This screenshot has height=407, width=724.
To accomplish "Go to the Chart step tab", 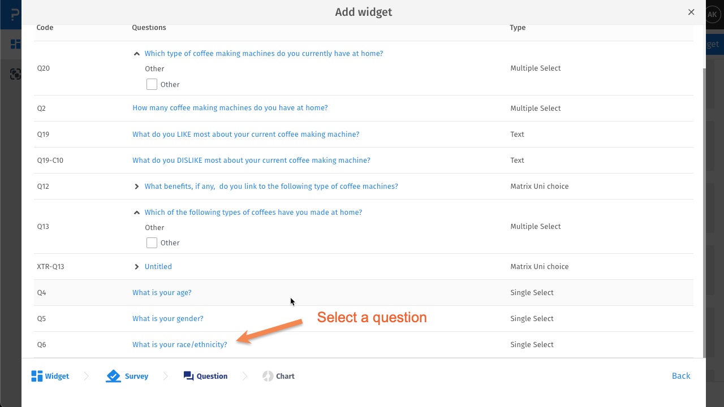I will coord(285,376).
